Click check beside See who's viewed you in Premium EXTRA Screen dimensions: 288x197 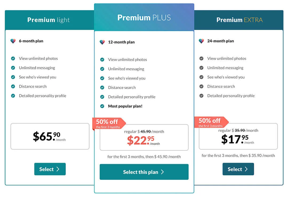pyautogui.click(x=202, y=77)
